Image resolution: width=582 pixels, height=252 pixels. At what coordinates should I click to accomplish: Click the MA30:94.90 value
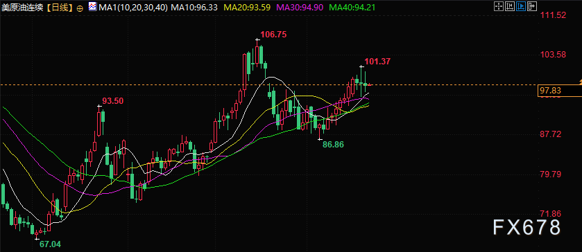tap(300, 8)
